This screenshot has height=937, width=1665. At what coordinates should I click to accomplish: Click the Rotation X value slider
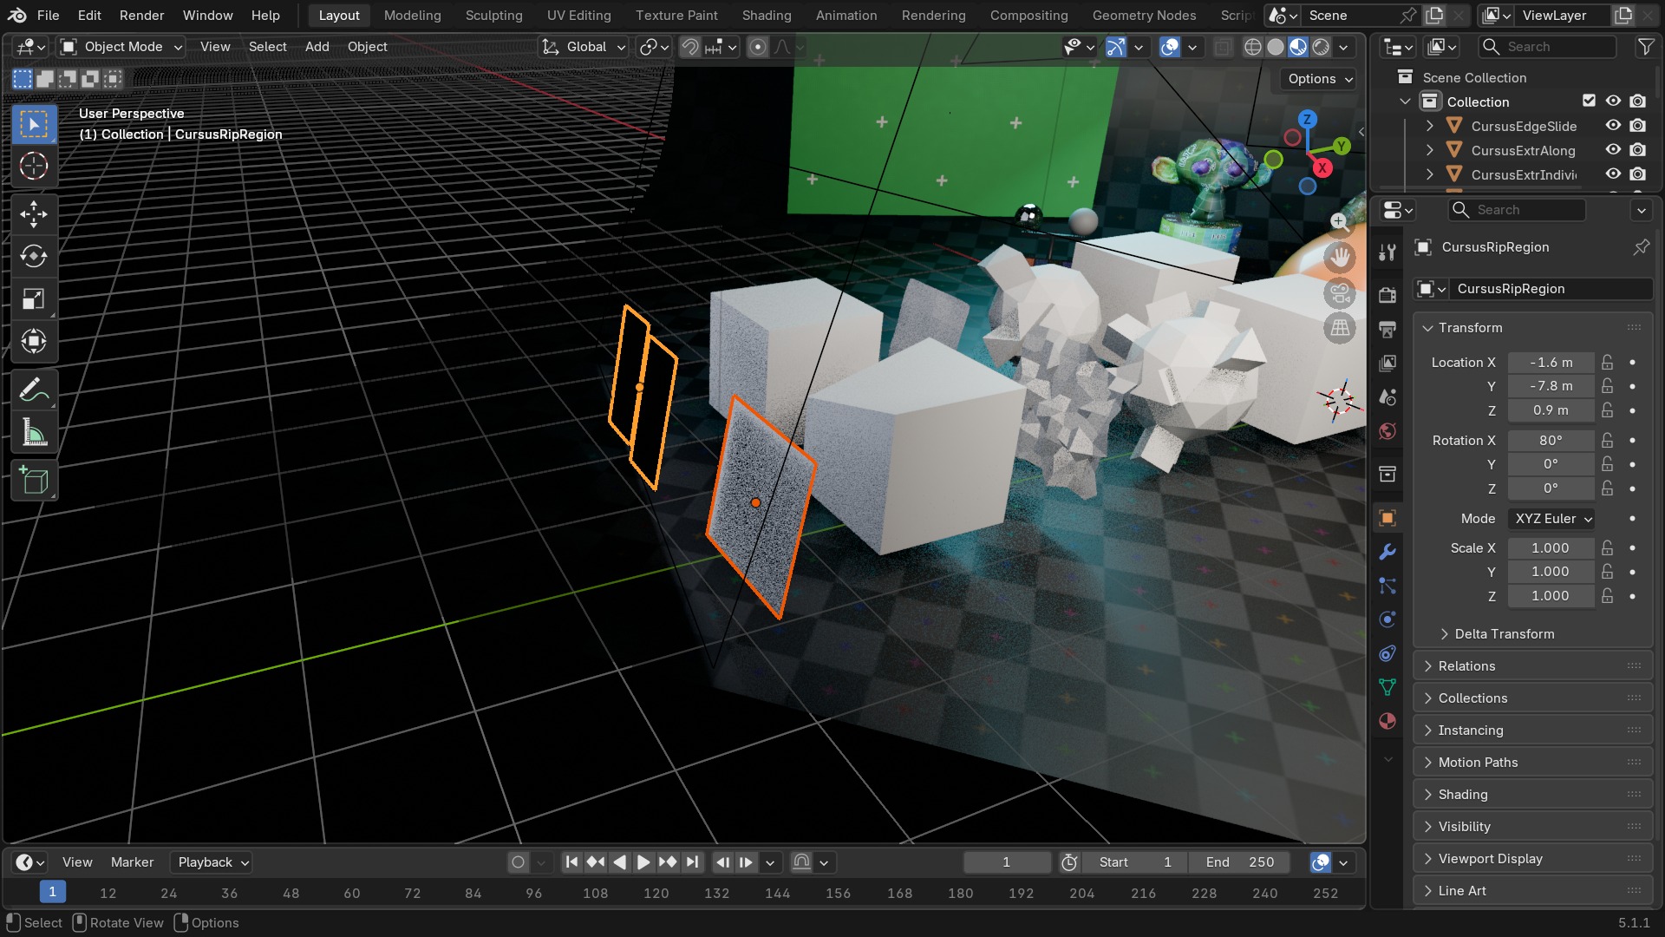click(x=1551, y=441)
